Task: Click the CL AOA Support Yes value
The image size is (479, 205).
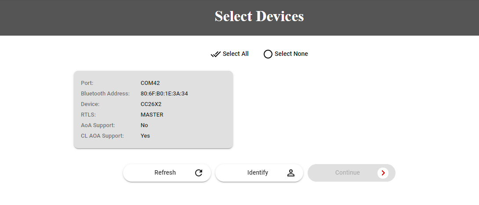Action: [145, 135]
